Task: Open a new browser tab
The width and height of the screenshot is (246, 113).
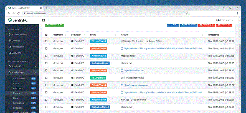Action: click(47, 8)
